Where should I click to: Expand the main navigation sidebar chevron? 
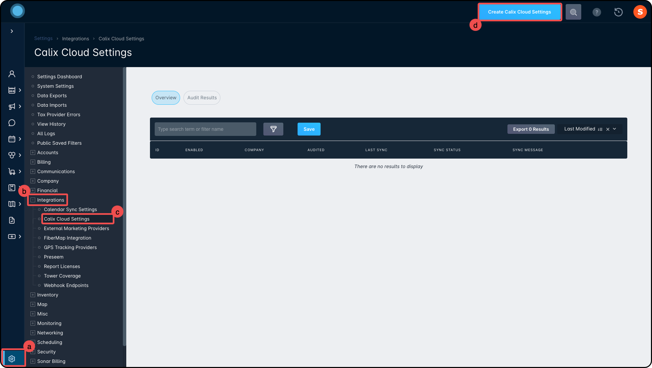[x=12, y=31]
